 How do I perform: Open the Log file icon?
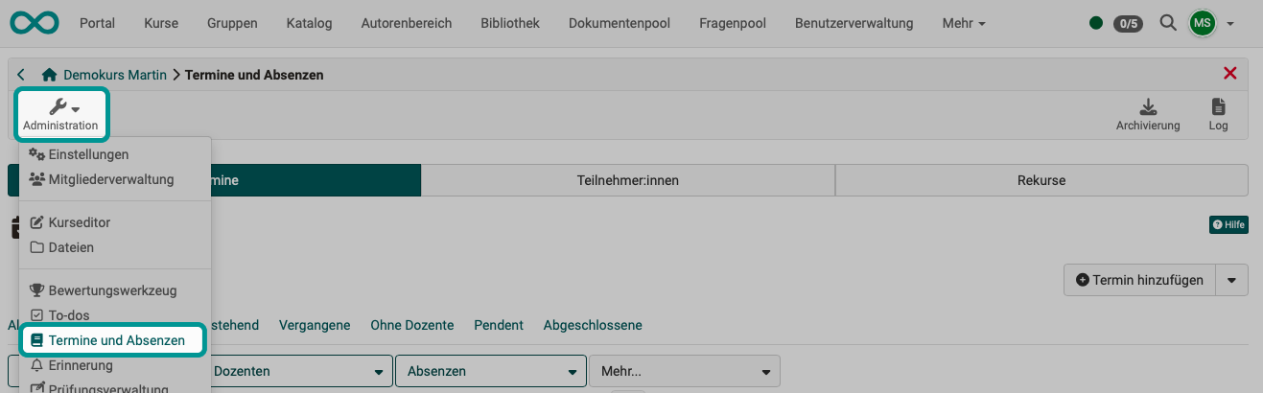(1218, 115)
